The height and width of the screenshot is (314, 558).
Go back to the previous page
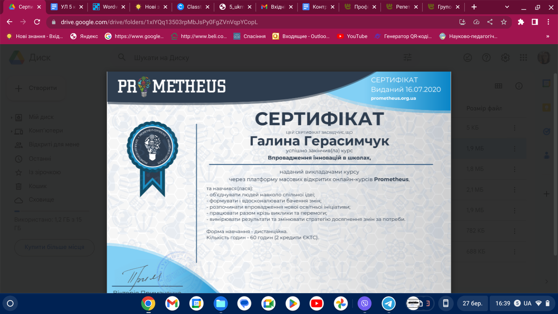coord(10,22)
